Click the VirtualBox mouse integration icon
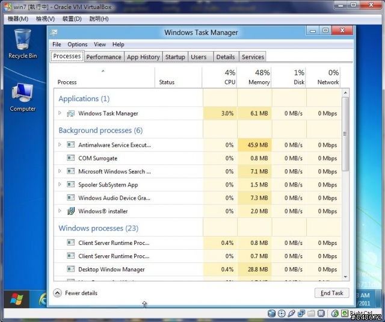 335,313
